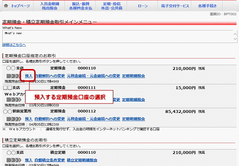The image size is (239, 166).
Task: Click 元利金継続・元金継続への変更 for account 0000112
Action: pos(93,119)
